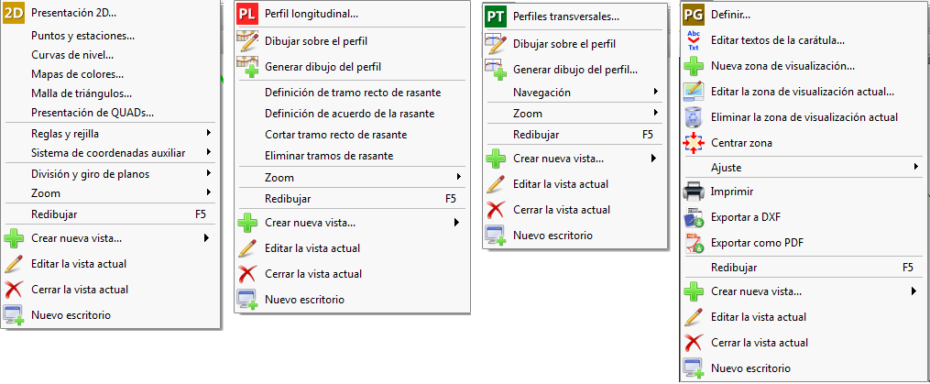
Task: Select Cortar tramo recto de rasante
Action: [335, 135]
